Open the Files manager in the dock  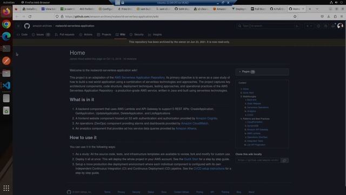coord(6,73)
